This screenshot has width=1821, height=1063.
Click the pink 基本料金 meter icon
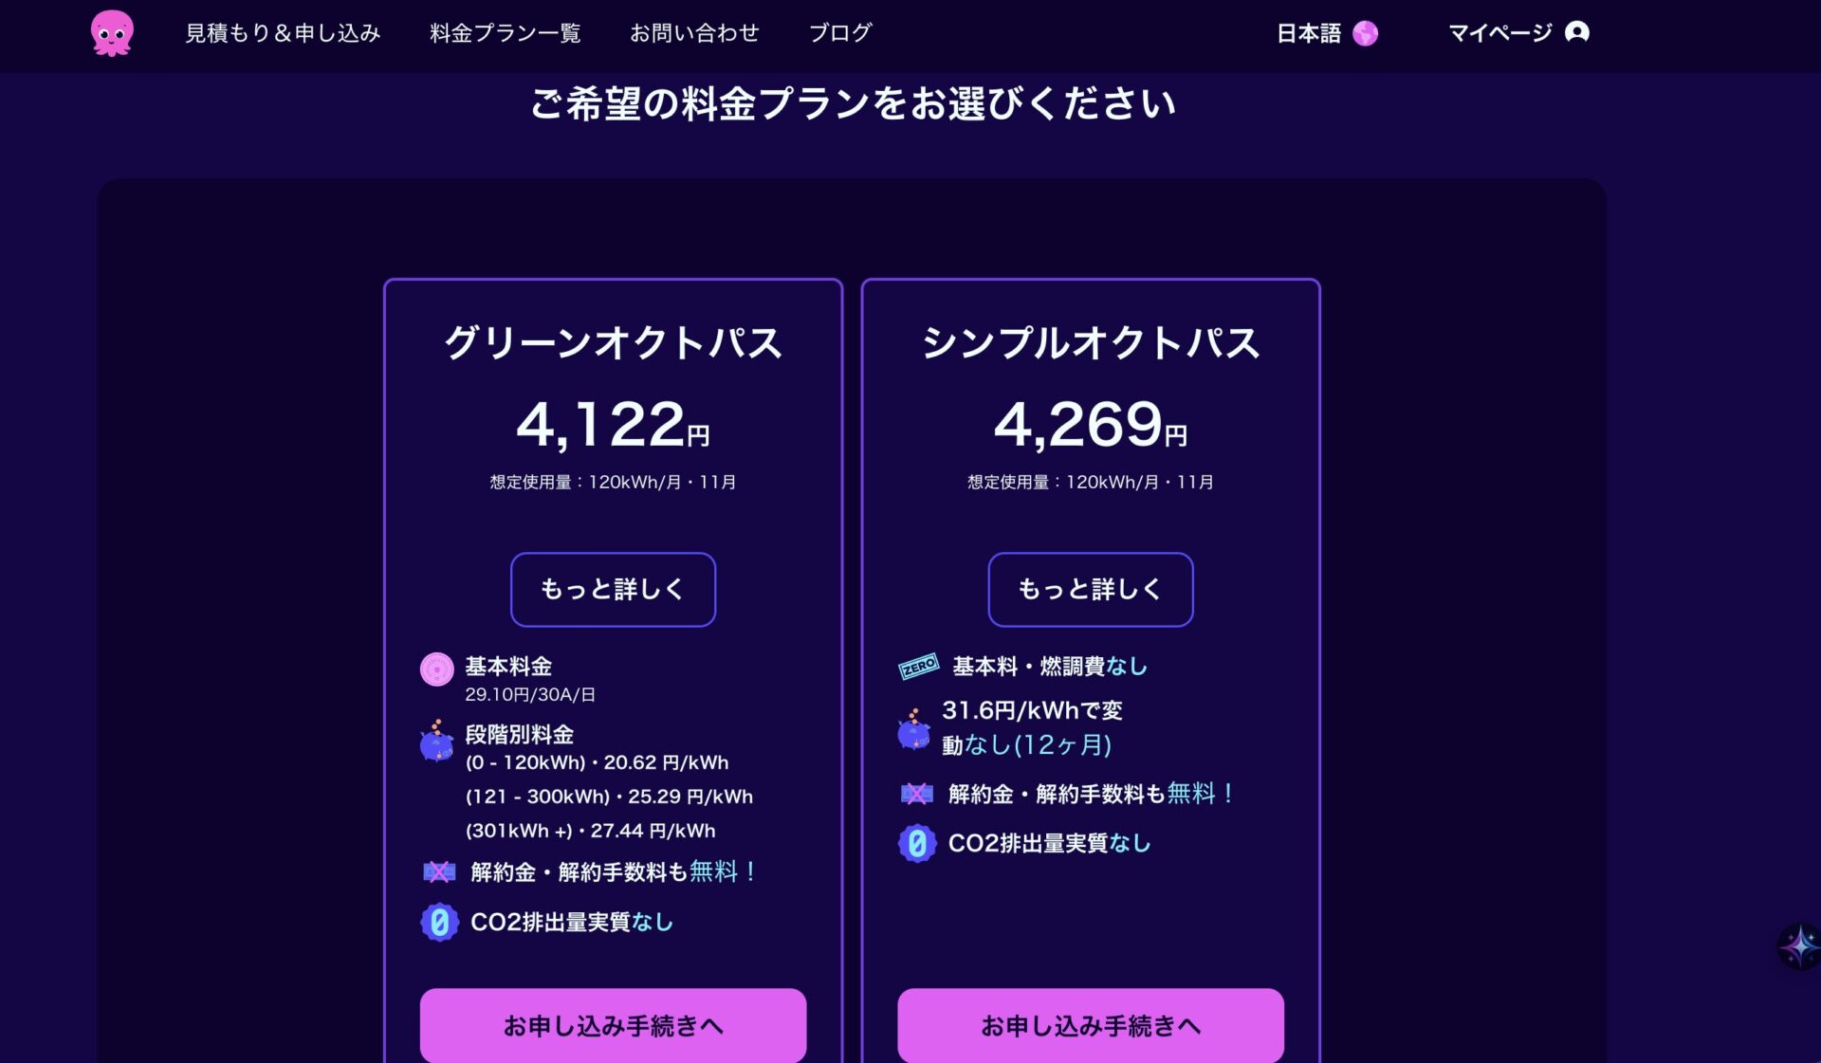[437, 669]
